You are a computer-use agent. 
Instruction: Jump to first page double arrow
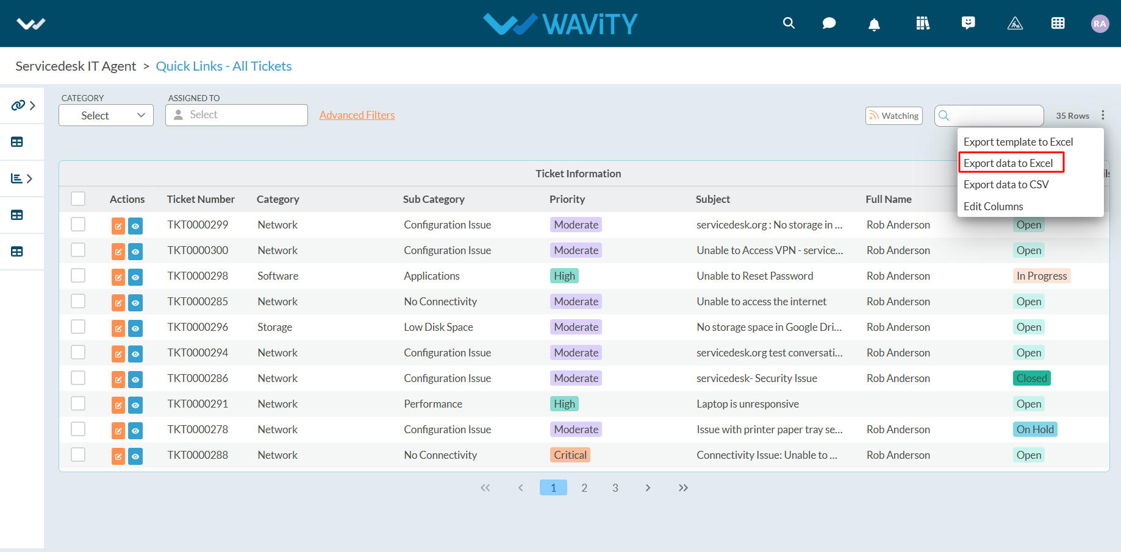coord(485,487)
